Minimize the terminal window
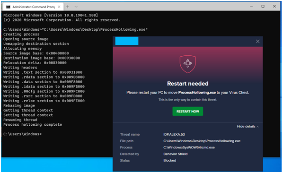This screenshot has width=283, height=173. coord(251,6)
